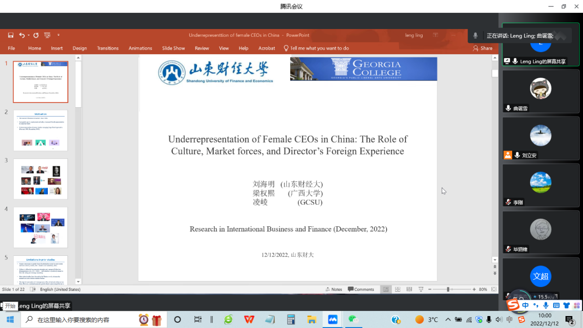The image size is (583, 328).
Task: Click the Share button
Action: (x=483, y=48)
